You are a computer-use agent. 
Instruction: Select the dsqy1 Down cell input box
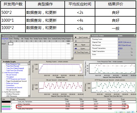(x=11, y=44)
